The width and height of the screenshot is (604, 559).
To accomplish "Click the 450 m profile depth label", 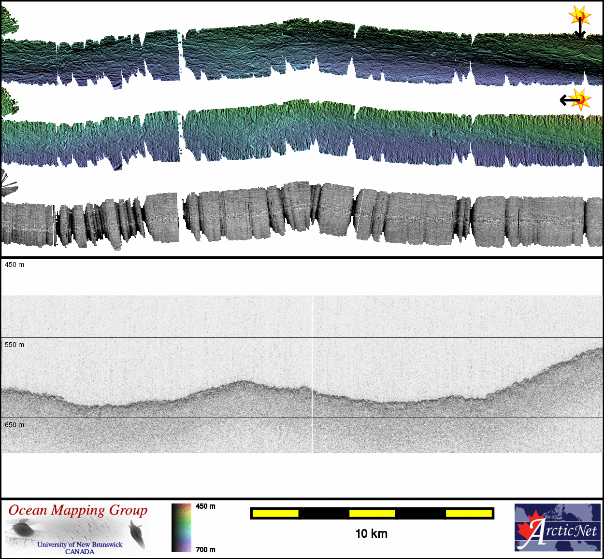I will (14, 265).
